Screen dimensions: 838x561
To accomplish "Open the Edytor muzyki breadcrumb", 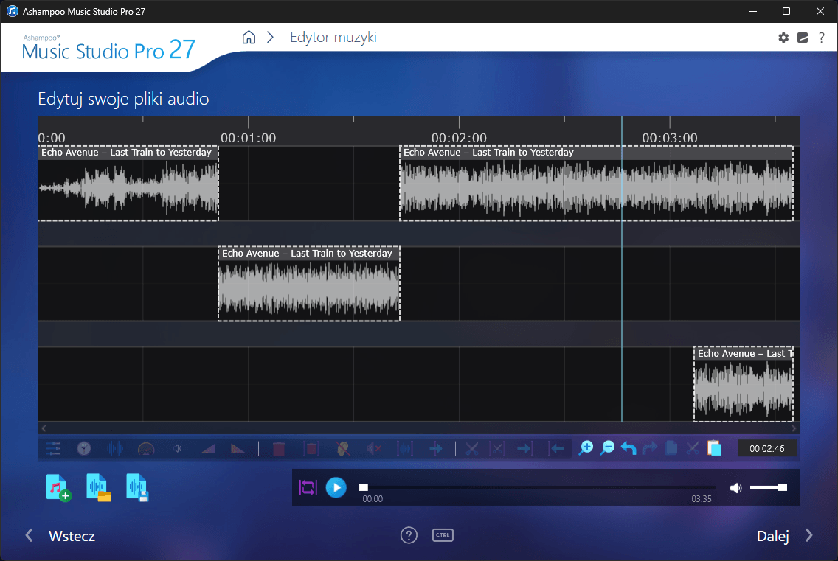I will 333,38.
